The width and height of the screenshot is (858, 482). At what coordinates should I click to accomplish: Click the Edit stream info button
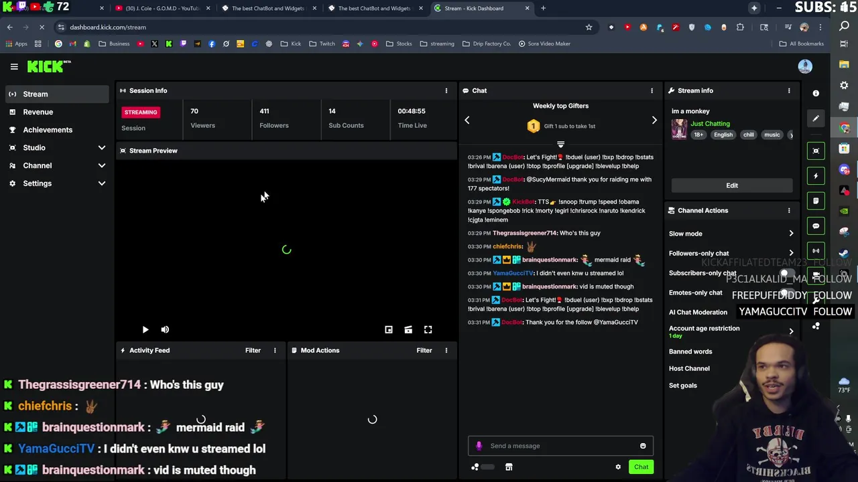[x=732, y=185]
